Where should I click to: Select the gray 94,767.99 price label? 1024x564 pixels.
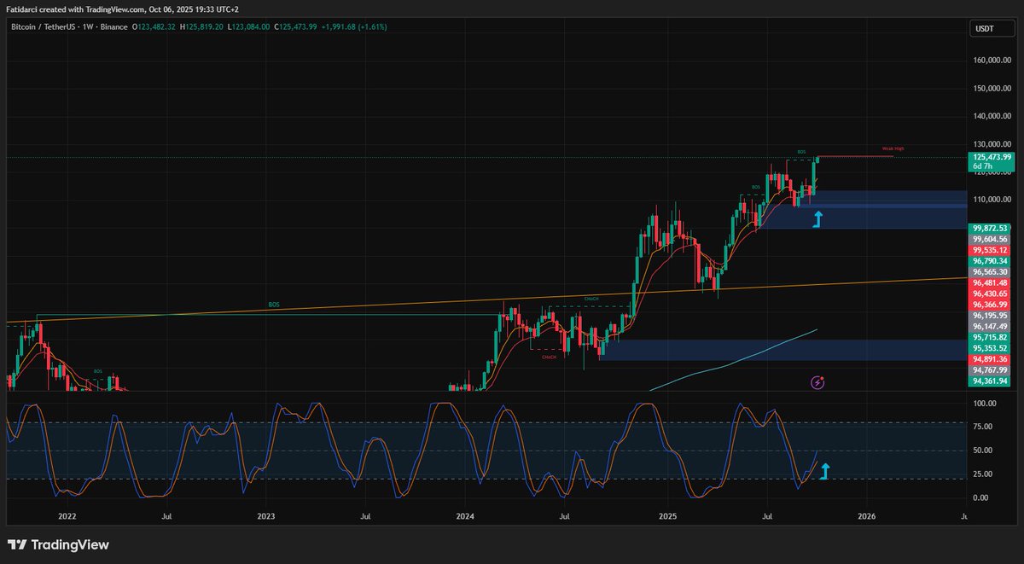991,370
